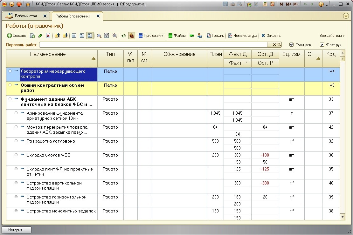Switch to the Рабочий стол tab

[x=26, y=16]
